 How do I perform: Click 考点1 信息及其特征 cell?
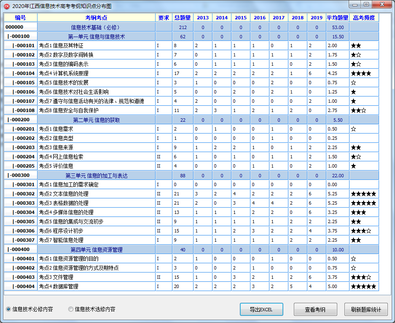pyautogui.click(x=96, y=45)
